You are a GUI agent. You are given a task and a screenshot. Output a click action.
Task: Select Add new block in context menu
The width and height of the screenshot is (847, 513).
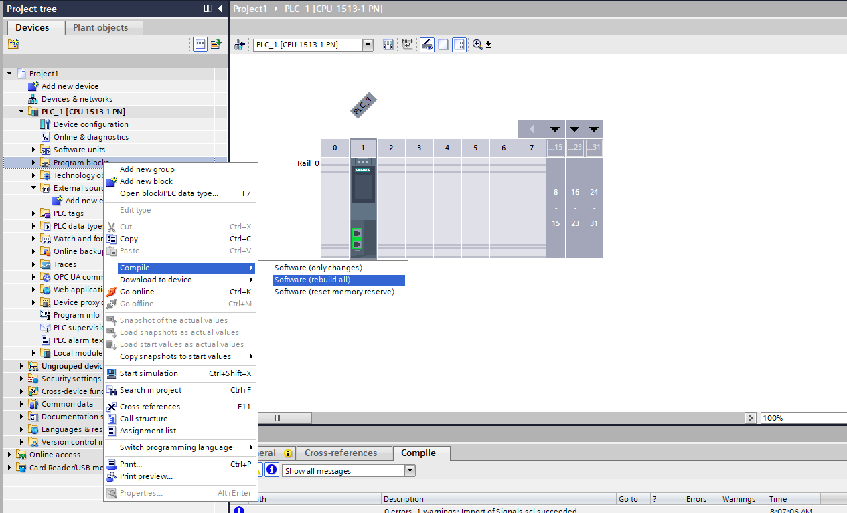[146, 181]
